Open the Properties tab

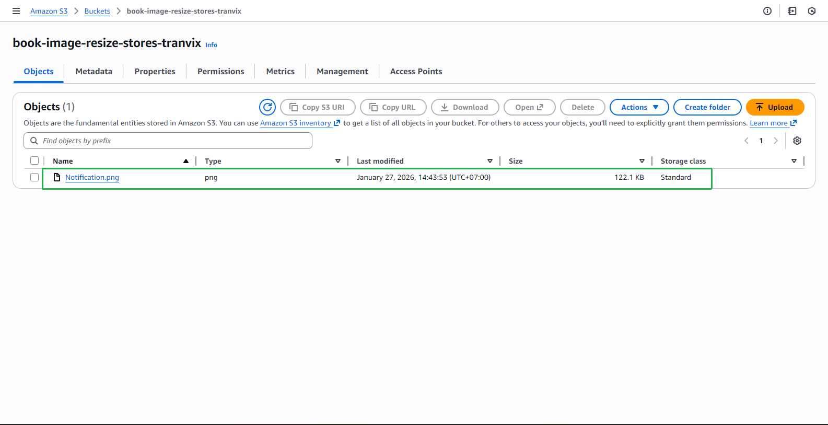tap(155, 72)
